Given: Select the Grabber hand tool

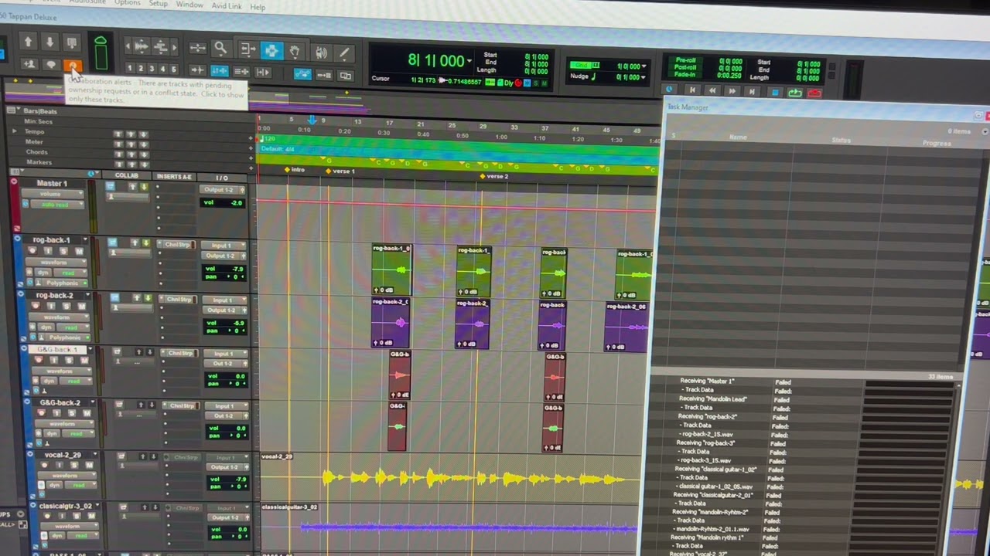Looking at the screenshot, I should 295,52.
